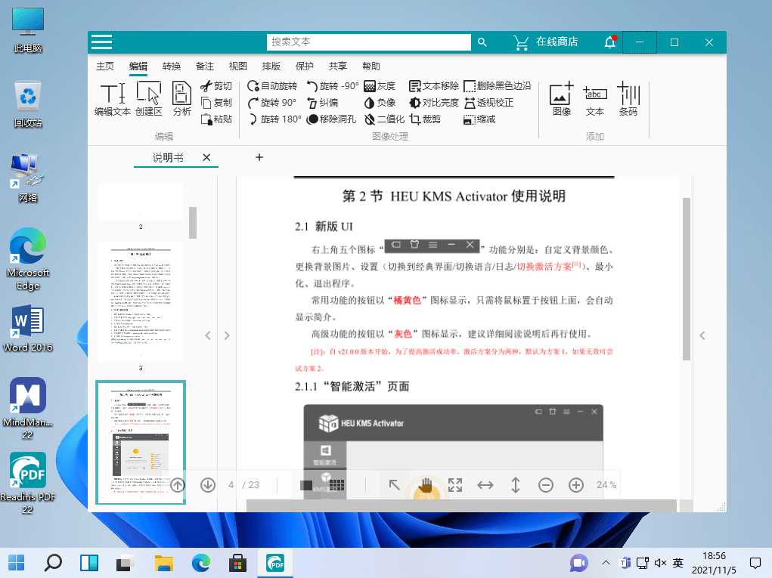Click the Cut (剪切) button
772x578 pixels.
click(x=216, y=86)
